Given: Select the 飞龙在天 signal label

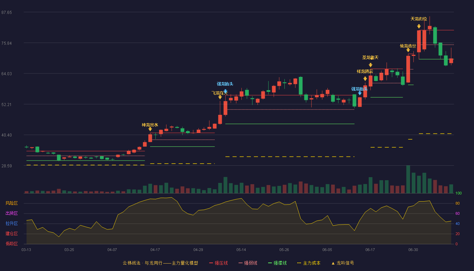Looking at the screenshot, I should 220,93.
